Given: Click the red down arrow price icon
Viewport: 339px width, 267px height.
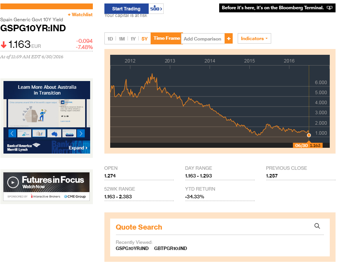Looking at the screenshot, I should (x=4, y=45).
